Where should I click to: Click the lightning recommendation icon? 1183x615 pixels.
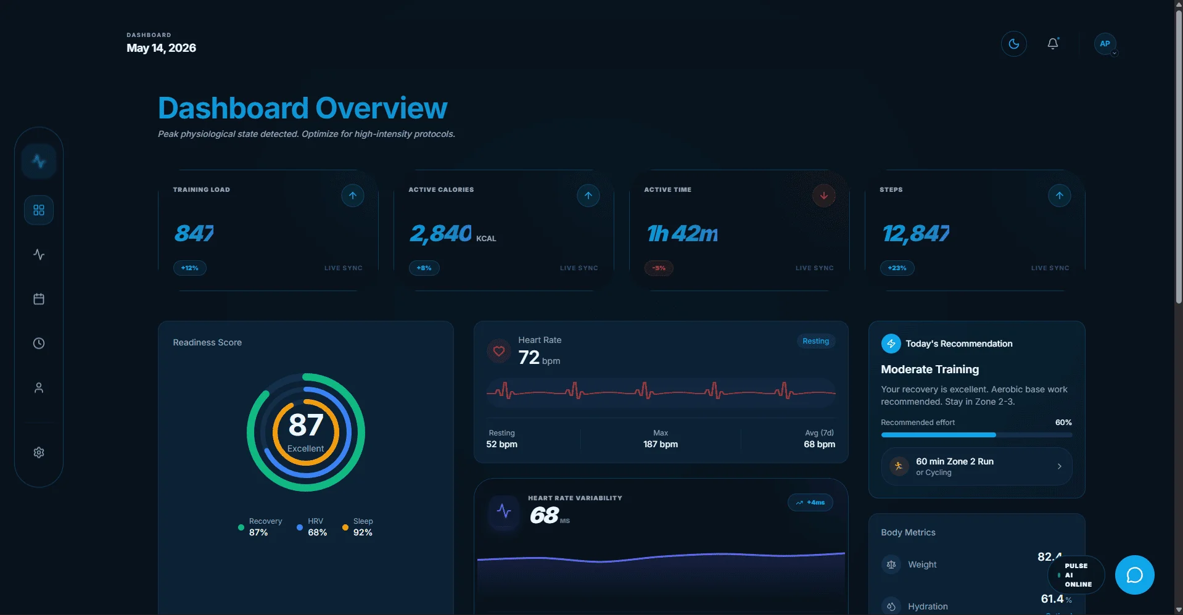coord(891,344)
